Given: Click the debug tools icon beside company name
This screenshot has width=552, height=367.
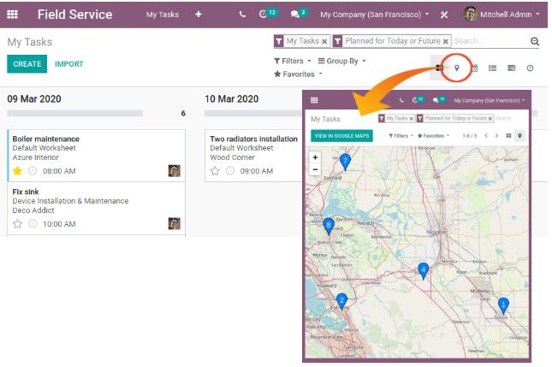Looking at the screenshot, I should 444,15.
